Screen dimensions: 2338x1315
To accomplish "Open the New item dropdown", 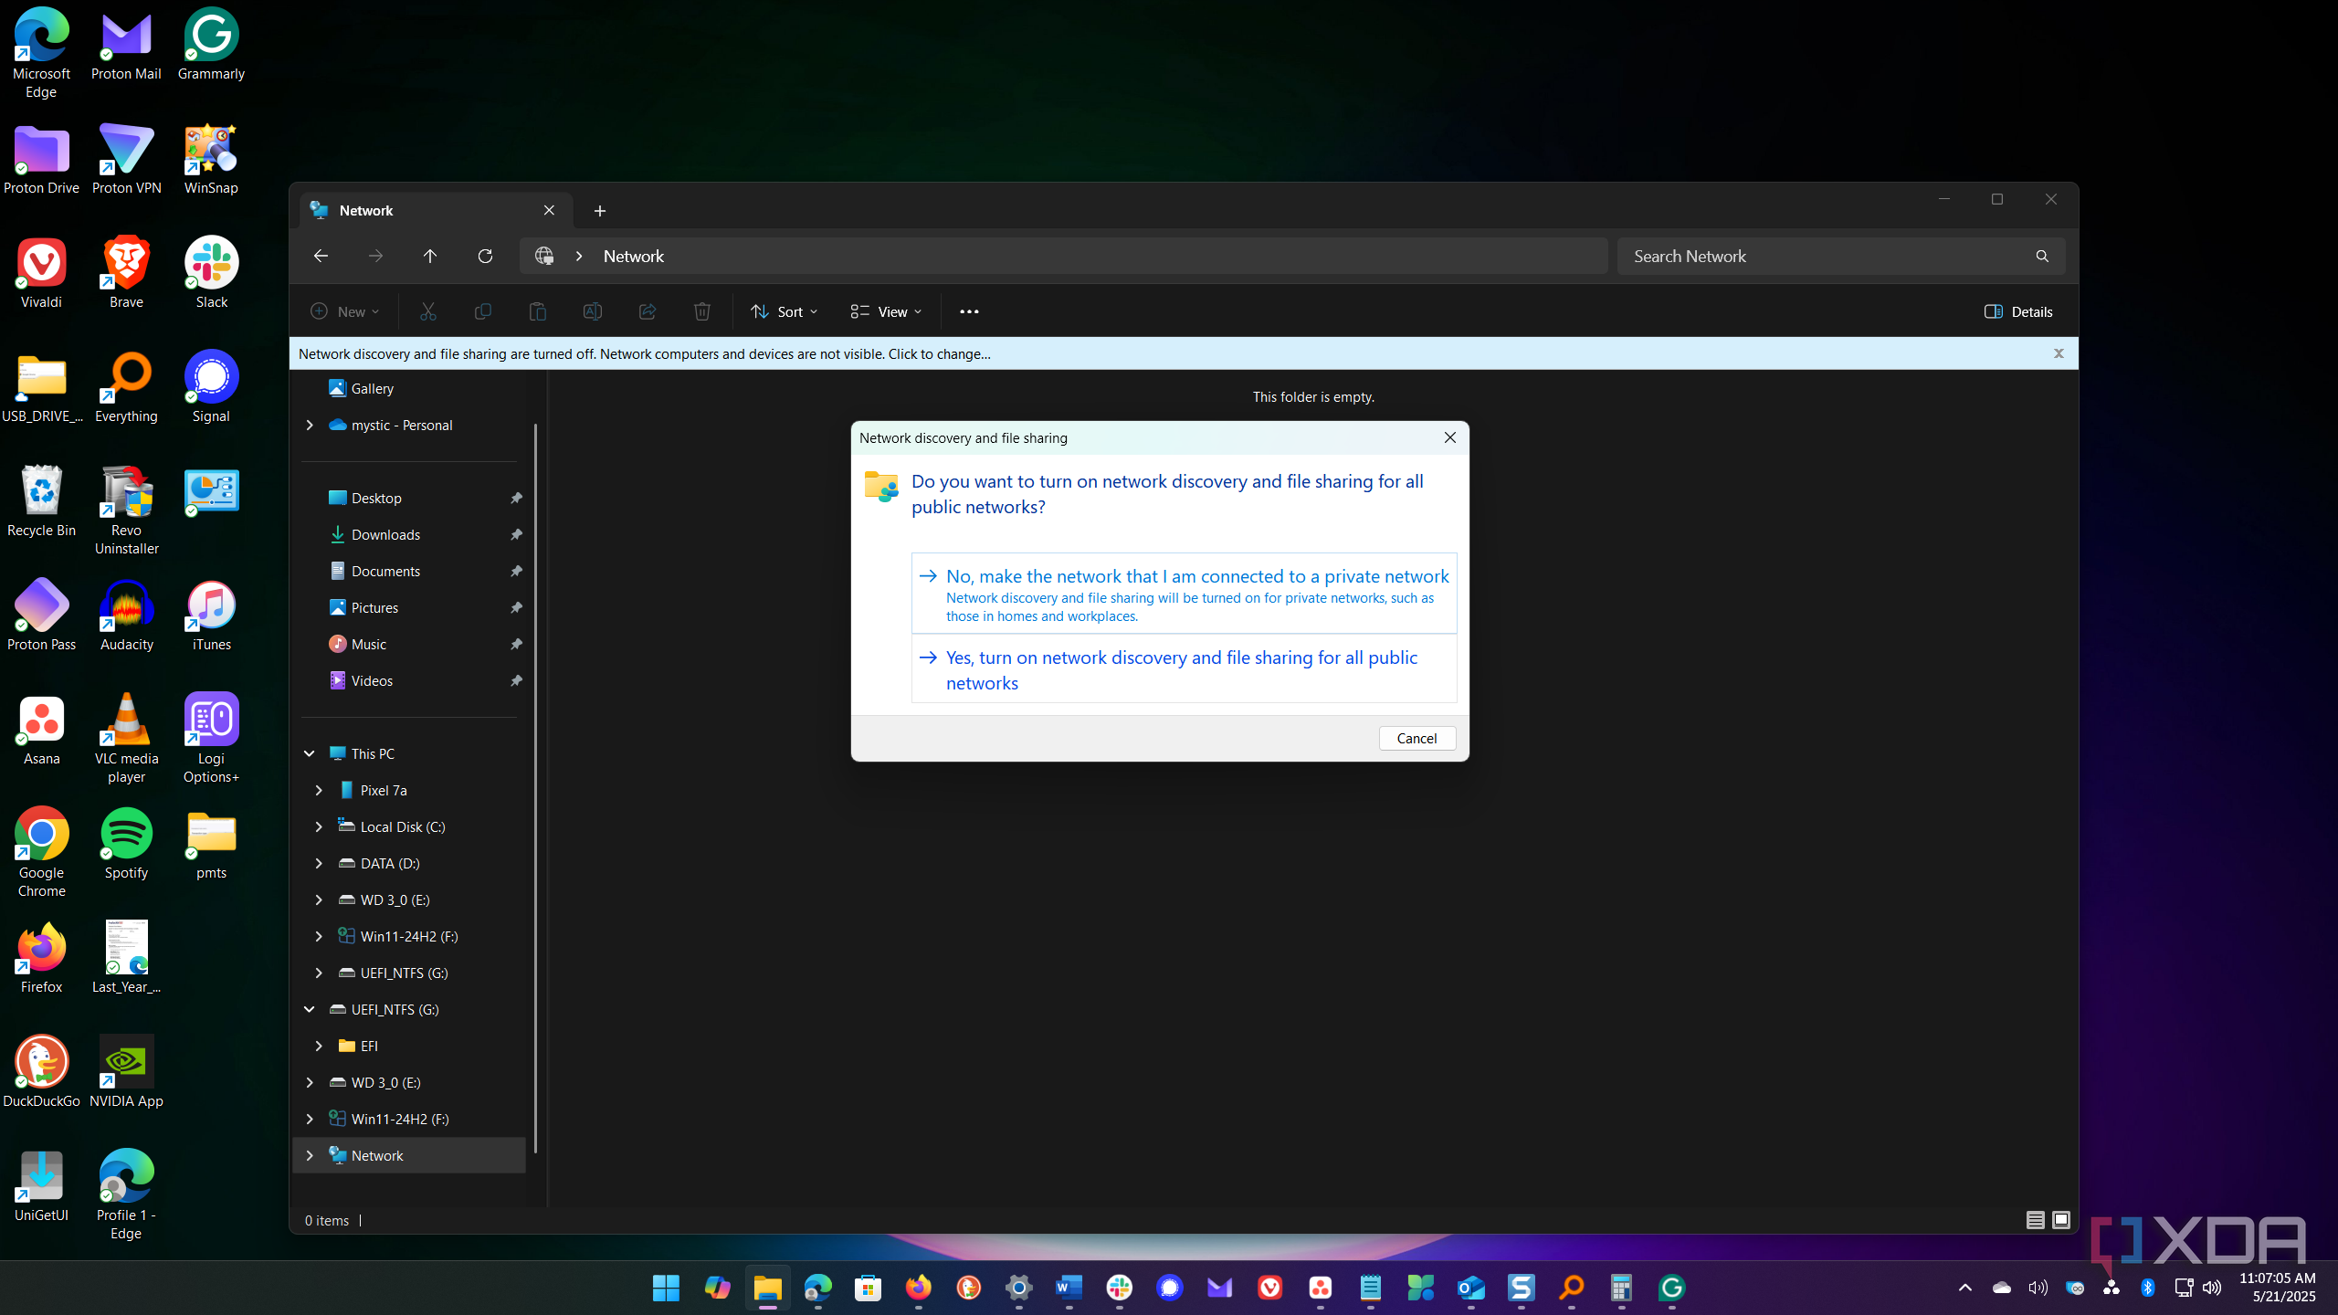I will [345, 311].
